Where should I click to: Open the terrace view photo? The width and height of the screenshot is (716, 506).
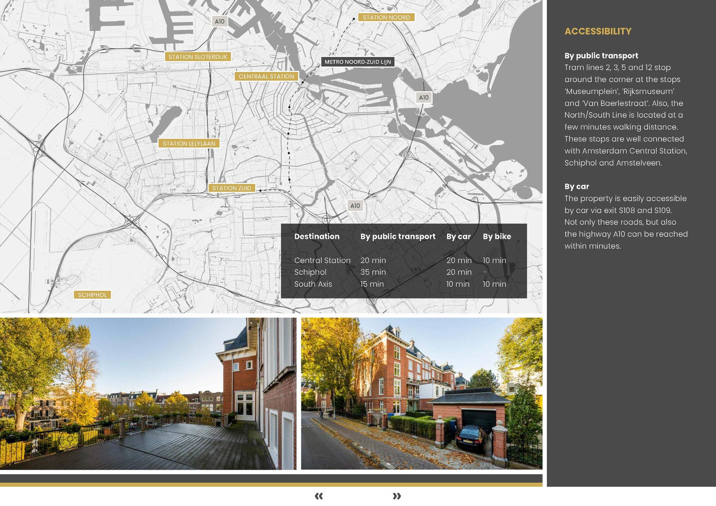(148, 394)
